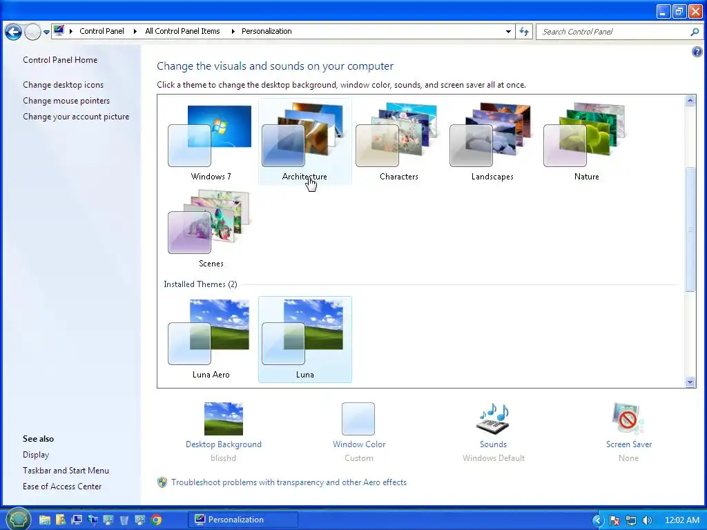Select the Luna Aero installed theme
This screenshot has height=530, width=707.
click(x=211, y=340)
